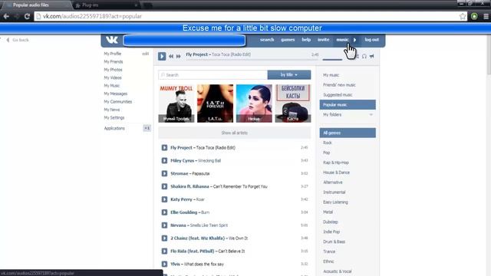The width and height of the screenshot is (491, 276).
Task: Reload the page with refresh icon
Action: tap(27, 16)
